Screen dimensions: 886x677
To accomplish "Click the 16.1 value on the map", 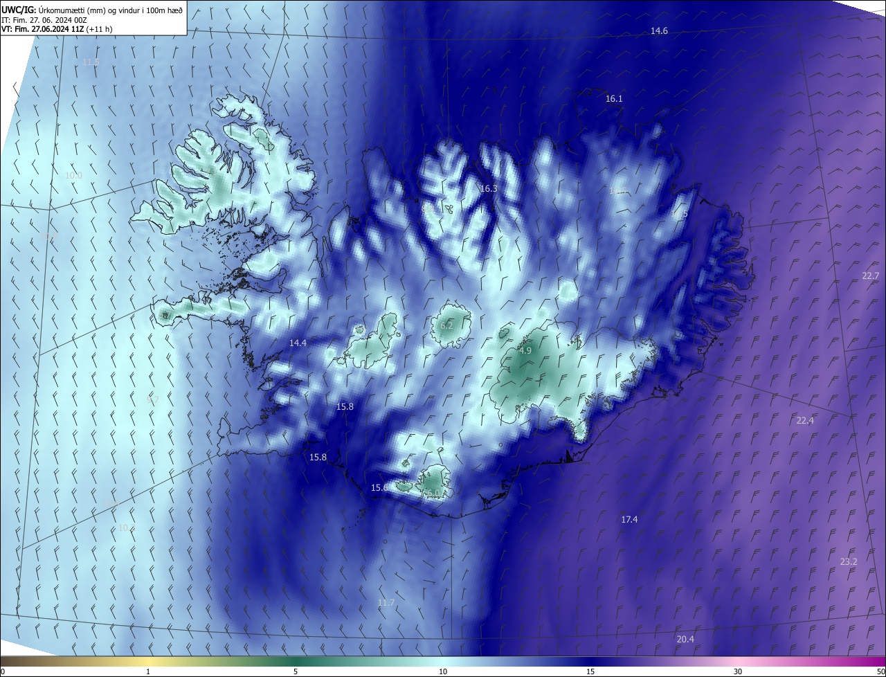I will (x=614, y=99).
